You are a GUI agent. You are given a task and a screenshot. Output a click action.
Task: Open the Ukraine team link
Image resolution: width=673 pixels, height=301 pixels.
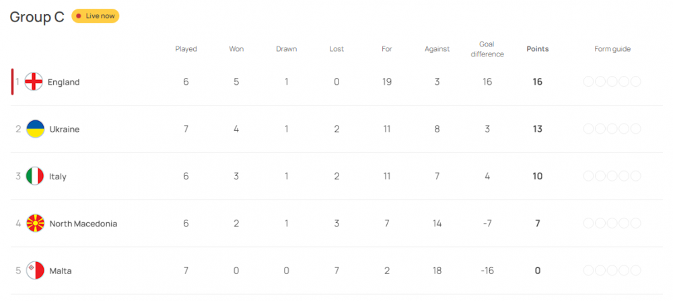65,129
